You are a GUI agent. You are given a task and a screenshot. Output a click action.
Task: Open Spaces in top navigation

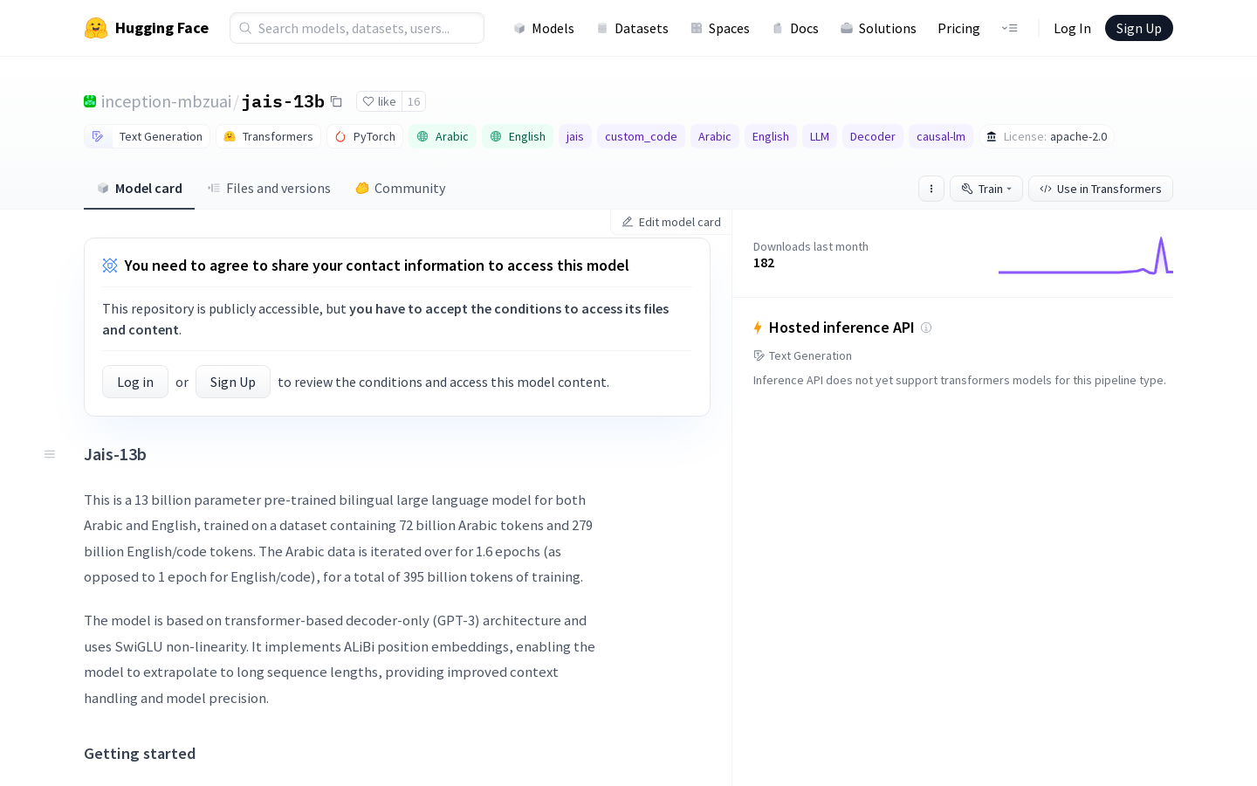point(720,28)
